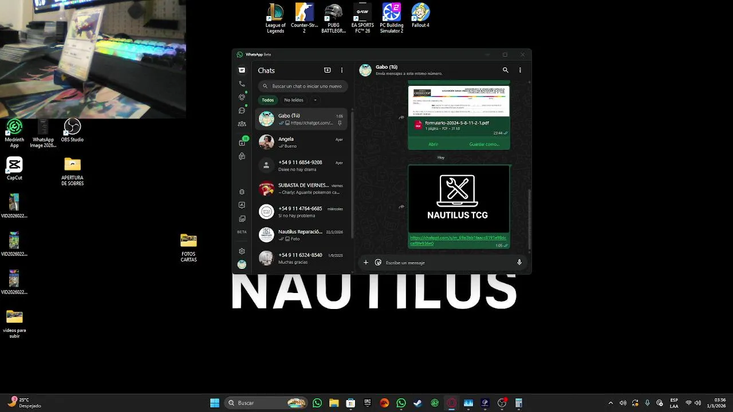Select OBS Studio desktop icon
Image resolution: width=733 pixels, height=412 pixels.
click(x=72, y=130)
